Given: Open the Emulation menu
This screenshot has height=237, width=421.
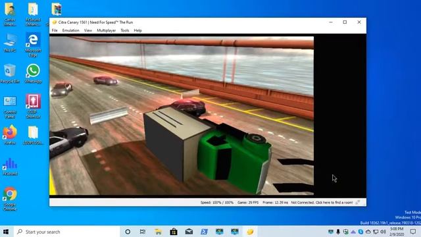Looking at the screenshot, I should pyautogui.click(x=70, y=30).
